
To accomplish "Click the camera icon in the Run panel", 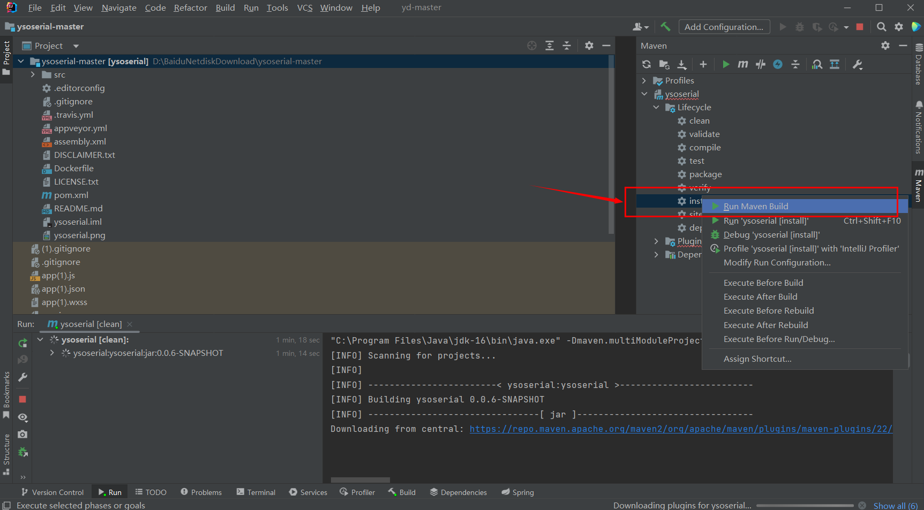I will point(22,434).
